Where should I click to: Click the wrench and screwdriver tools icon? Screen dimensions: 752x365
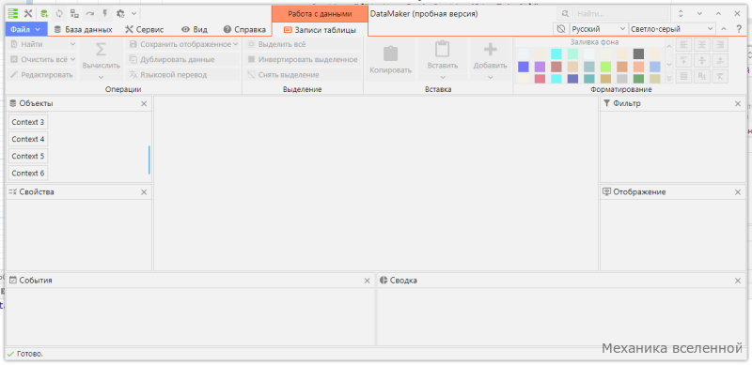tap(28, 13)
